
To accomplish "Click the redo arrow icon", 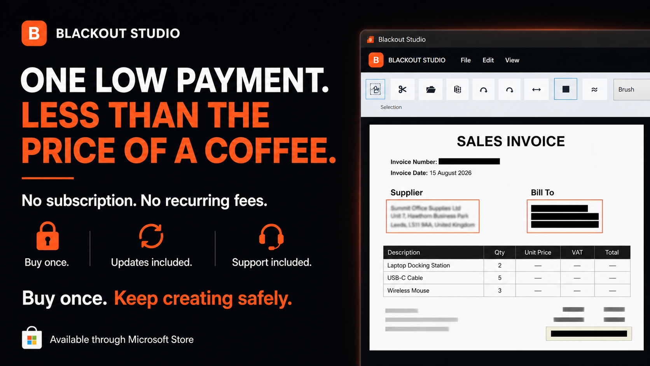I will coord(509,89).
